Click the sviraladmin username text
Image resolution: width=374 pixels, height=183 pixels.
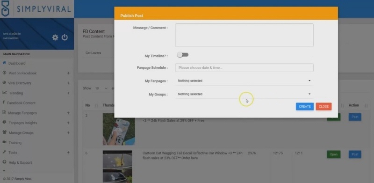pos(12,33)
